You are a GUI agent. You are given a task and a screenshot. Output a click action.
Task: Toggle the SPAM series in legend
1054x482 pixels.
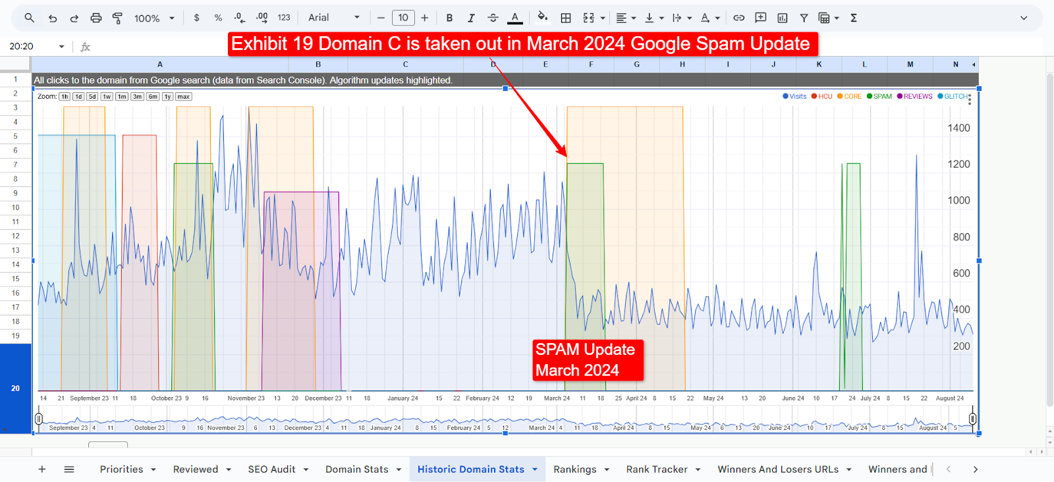point(879,96)
